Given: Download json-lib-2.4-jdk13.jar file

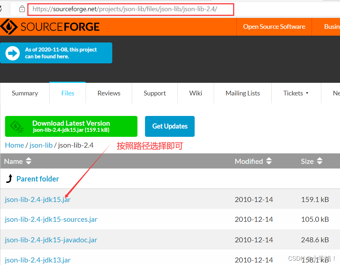Looking at the screenshot, I should (38, 260).
